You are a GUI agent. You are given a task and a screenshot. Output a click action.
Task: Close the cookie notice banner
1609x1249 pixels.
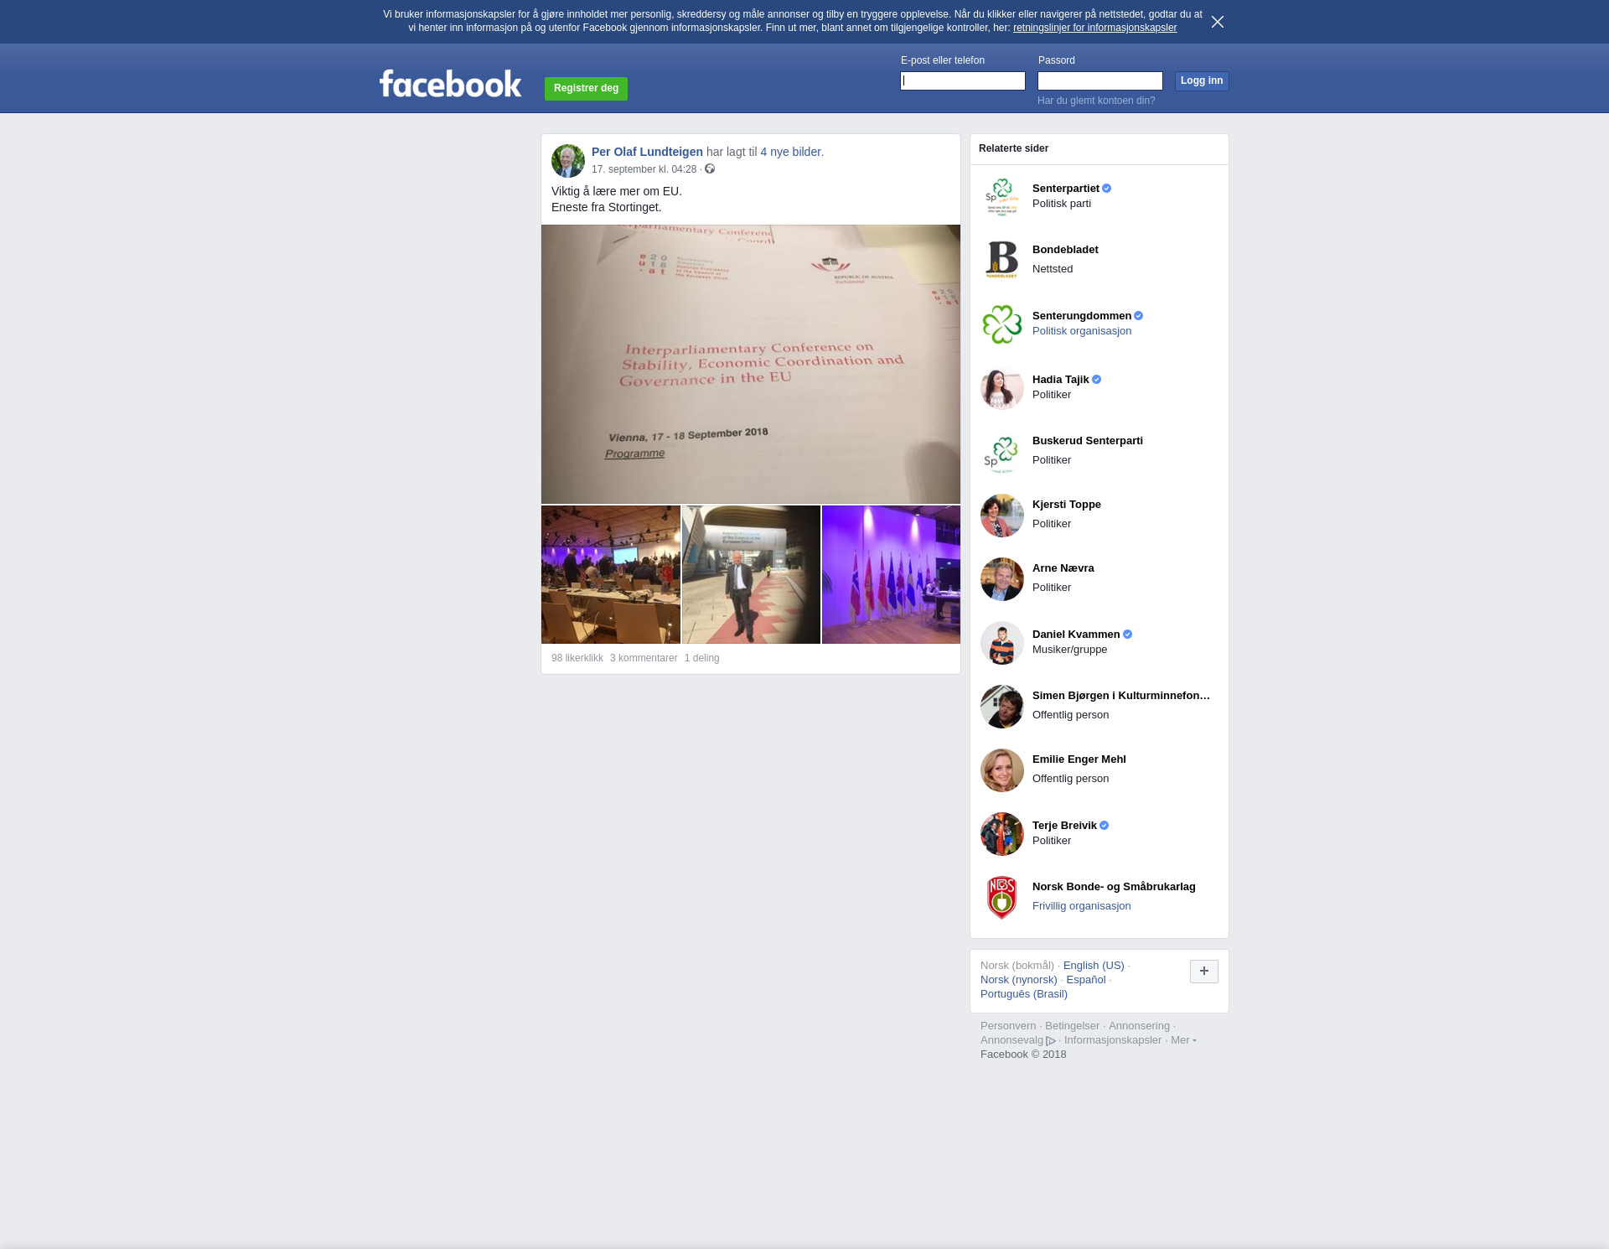tap(1218, 22)
